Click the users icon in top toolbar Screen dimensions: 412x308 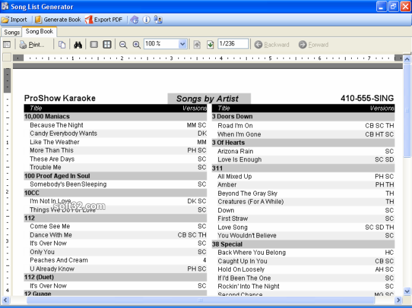pos(158,20)
